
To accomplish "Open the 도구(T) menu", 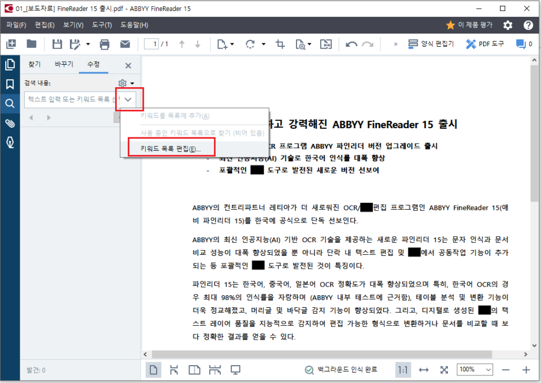I will pos(102,25).
